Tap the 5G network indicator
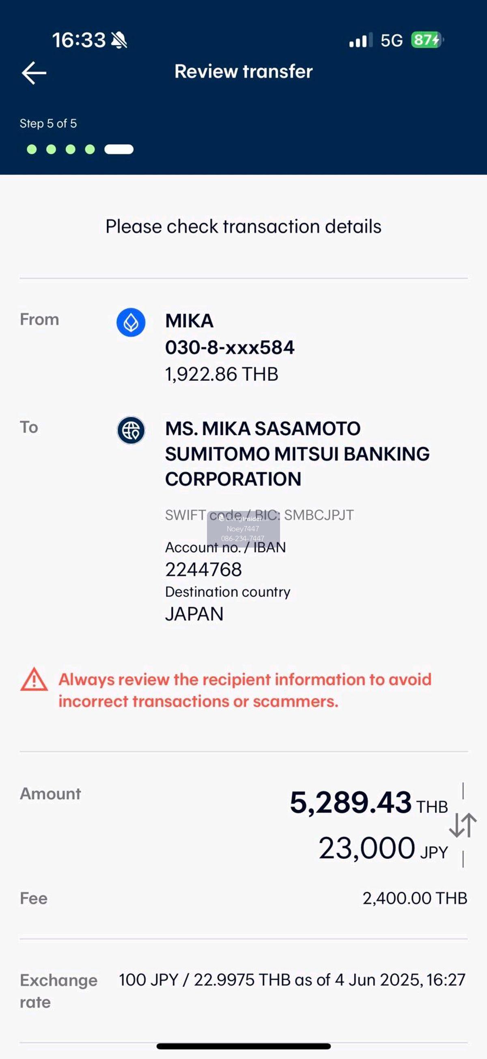 [391, 40]
